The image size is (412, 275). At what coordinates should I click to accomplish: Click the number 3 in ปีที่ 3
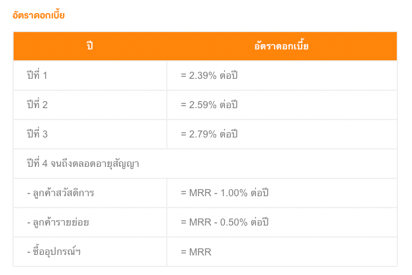pyautogui.click(x=45, y=134)
